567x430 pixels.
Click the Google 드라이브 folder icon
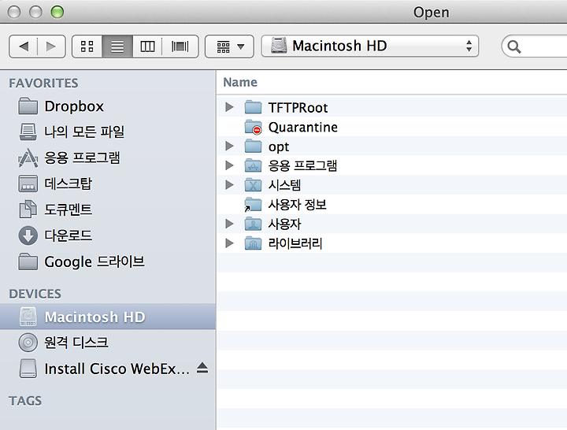tap(28, 261)
